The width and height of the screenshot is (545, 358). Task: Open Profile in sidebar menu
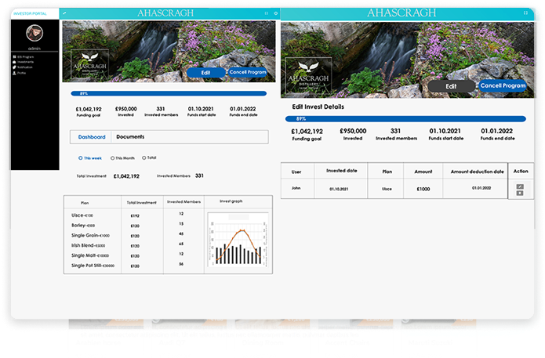pyautogui.click(x=21, y=73)
